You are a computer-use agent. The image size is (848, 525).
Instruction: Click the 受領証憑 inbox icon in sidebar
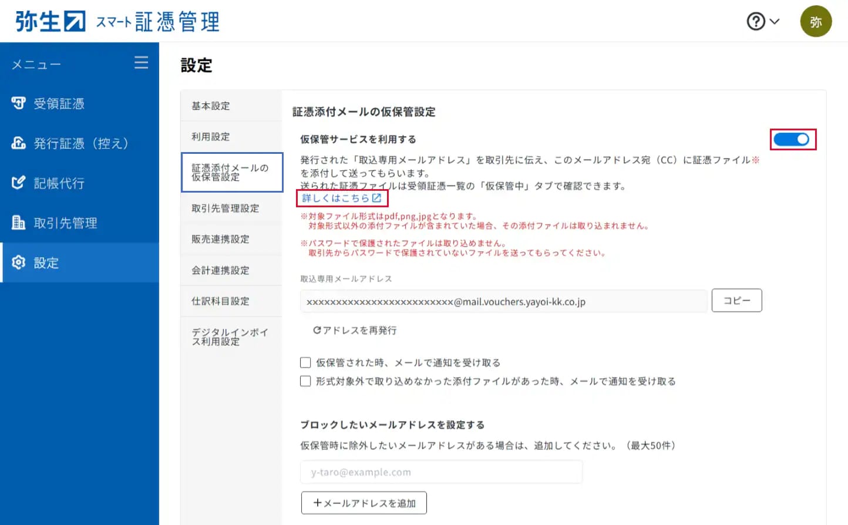click(x=18, y=103)
